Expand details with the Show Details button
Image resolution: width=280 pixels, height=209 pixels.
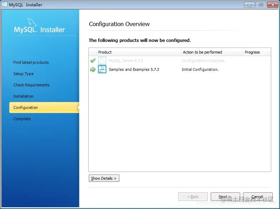click(x=104, y=178)
